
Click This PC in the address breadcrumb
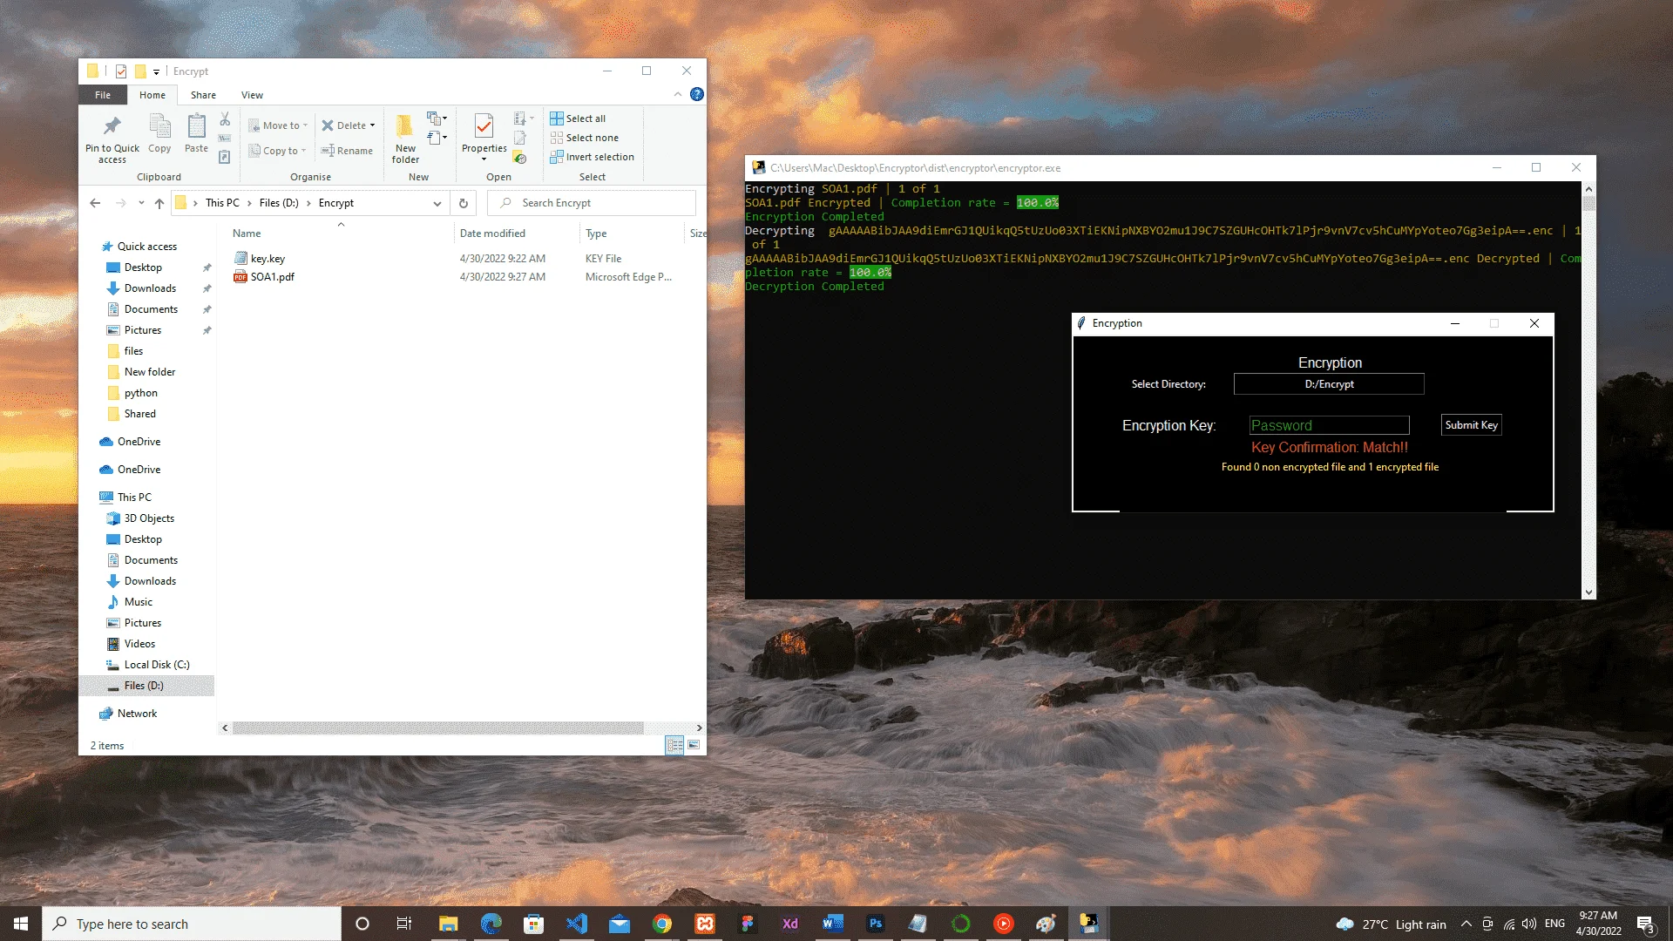click(222, 203)
